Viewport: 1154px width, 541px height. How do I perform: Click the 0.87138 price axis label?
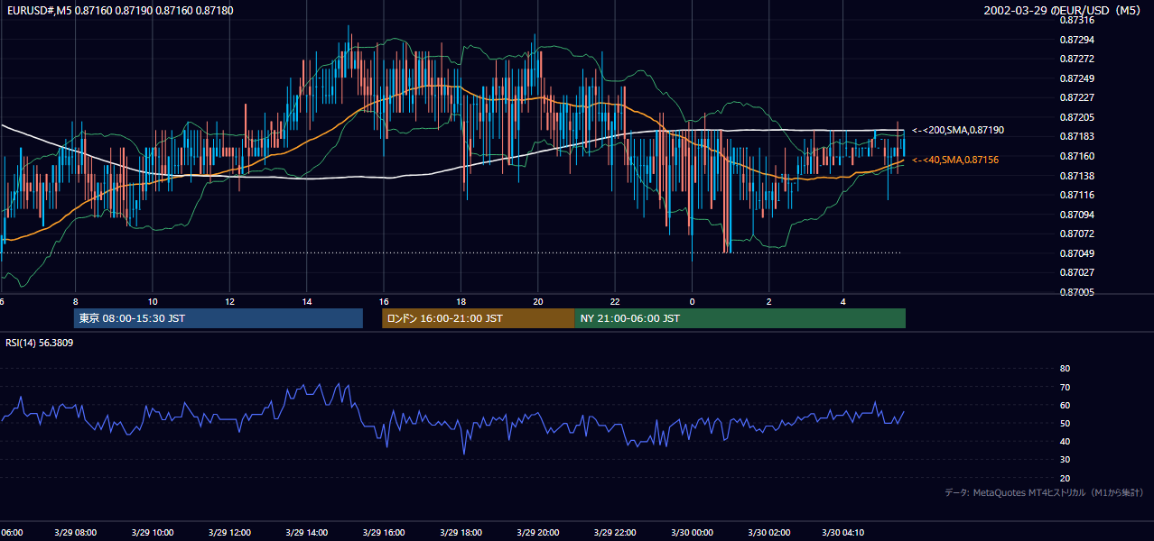[1076, 176]
